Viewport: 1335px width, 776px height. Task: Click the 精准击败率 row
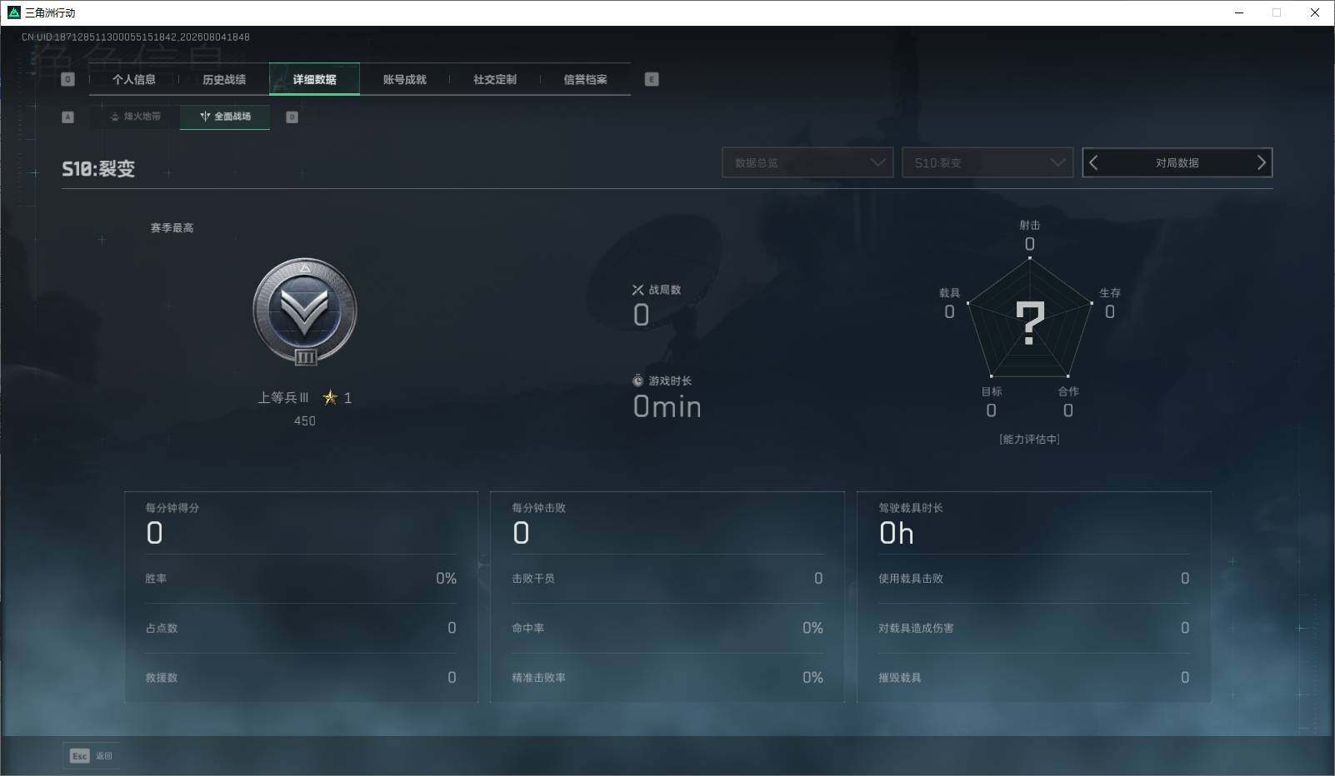[667, 678]
